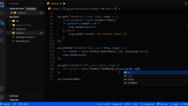Click on app.listen(5000) code line
The height and width of the screenshot is (106, 188).
pyautogui.click(x=69, y=79)
